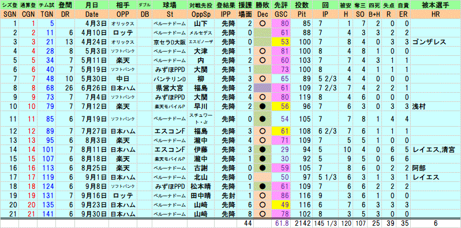
Task: Select opposing starter 田中晴
Action: tap(200, 196)
